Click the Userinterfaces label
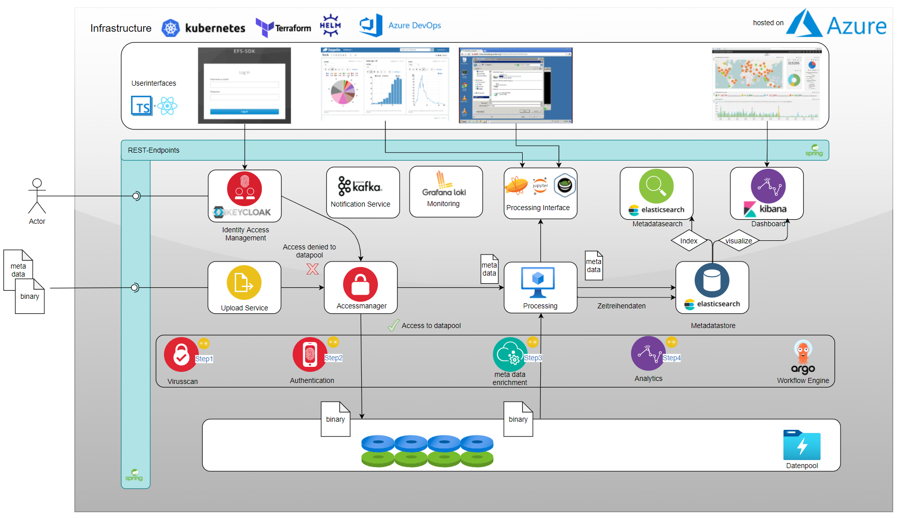Image resolution: width=902 pixels, height=518 pixels. [154, 83]
